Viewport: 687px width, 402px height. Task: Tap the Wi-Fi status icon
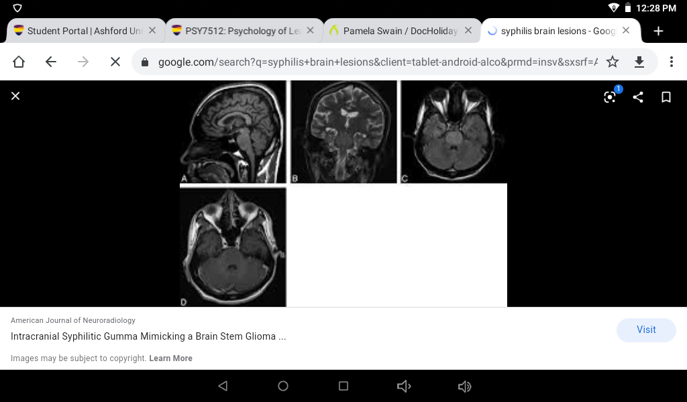(x=614, y=7)
